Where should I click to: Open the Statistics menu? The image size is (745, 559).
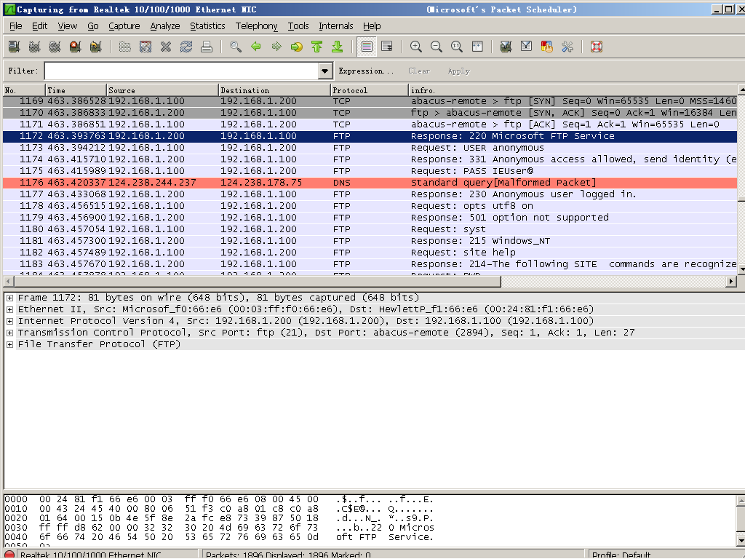[207, 26]
